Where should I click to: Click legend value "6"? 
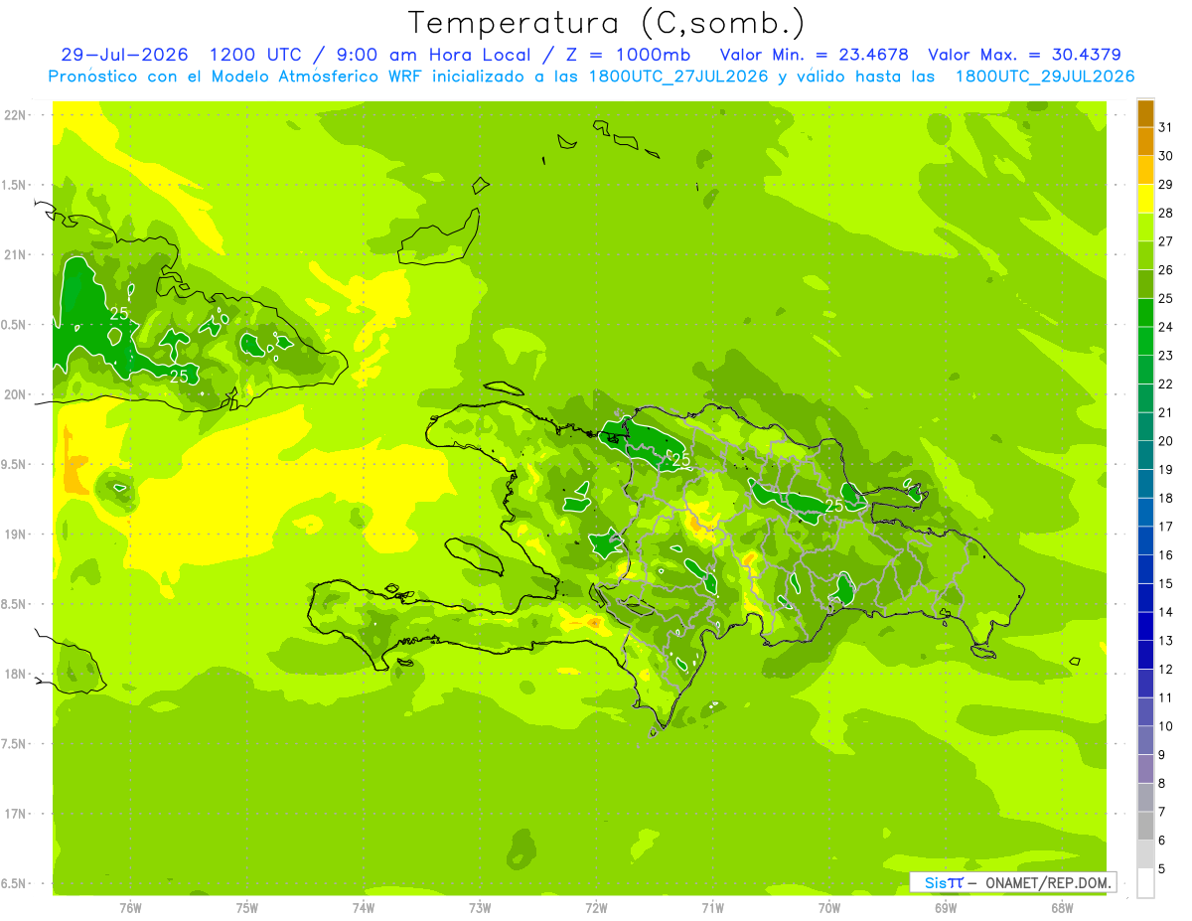tap(1162, 841)
